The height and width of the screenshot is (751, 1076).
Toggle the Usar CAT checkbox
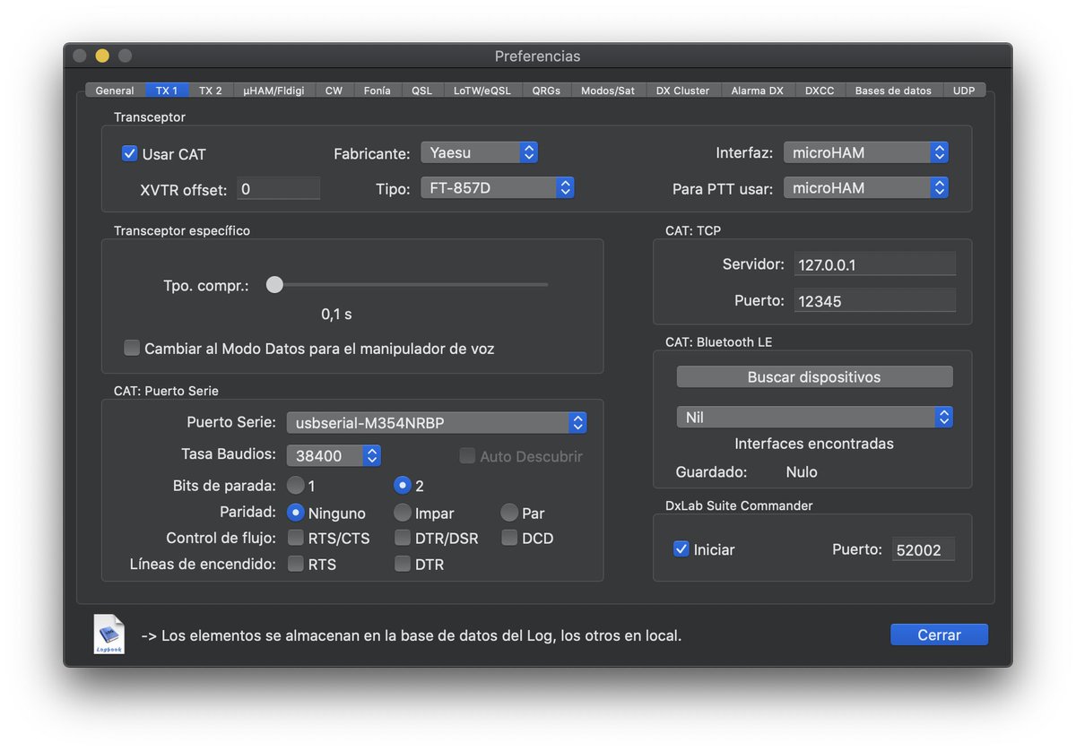[130, 154]
